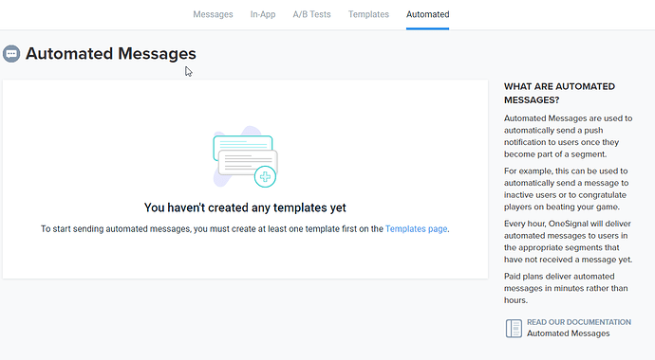Open Automated Messages documentation entry
655x360 pixels.
pyautogui.click(x=568, y=333)
